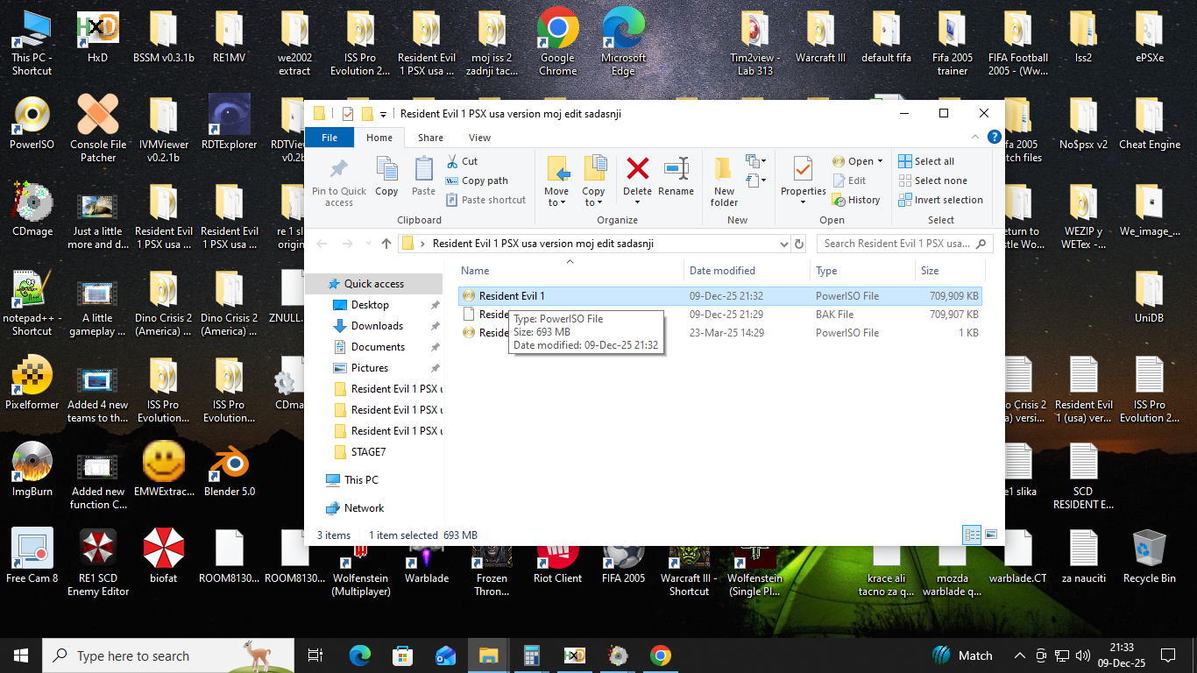Open Calculator from the taskbar
Screen dimensions: 1197x673
(x=531, y=655)
